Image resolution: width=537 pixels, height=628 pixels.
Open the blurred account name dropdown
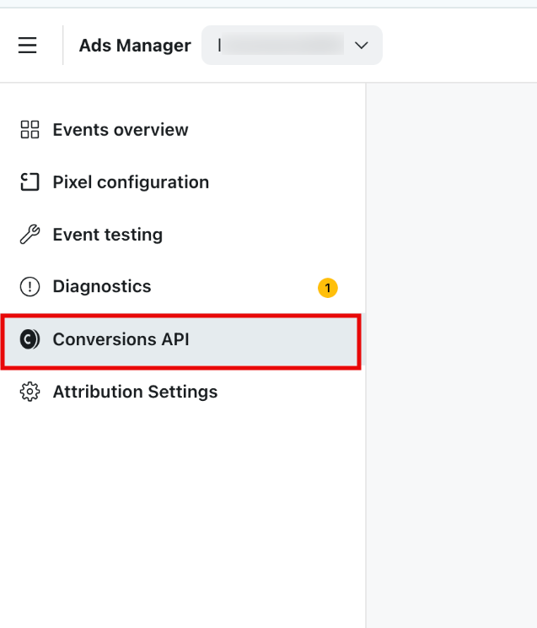pos(292,45)
